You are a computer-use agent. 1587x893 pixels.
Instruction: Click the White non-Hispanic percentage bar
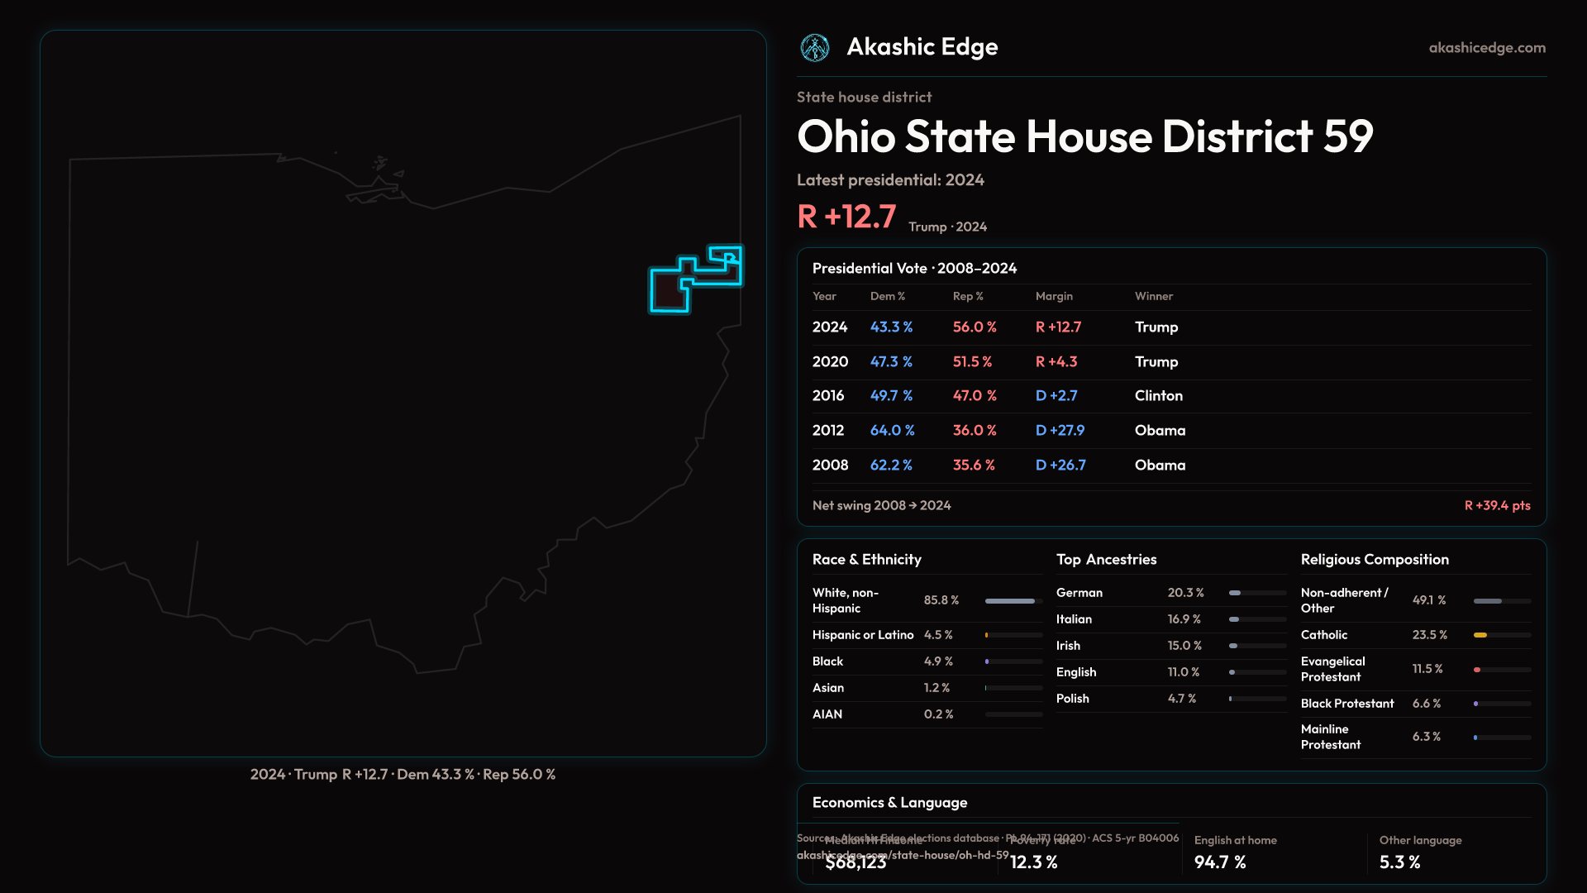point(1012,601)
